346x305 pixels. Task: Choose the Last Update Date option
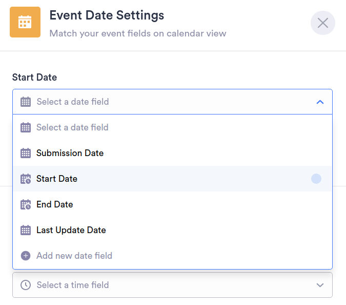click(71, 230)
